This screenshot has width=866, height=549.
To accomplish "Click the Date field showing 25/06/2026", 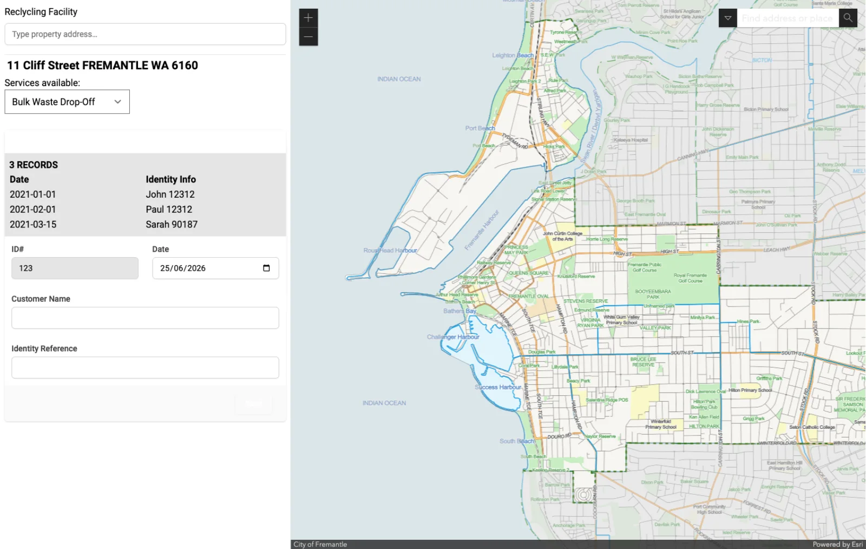I will pyautogui.click(x=215, y=268).
